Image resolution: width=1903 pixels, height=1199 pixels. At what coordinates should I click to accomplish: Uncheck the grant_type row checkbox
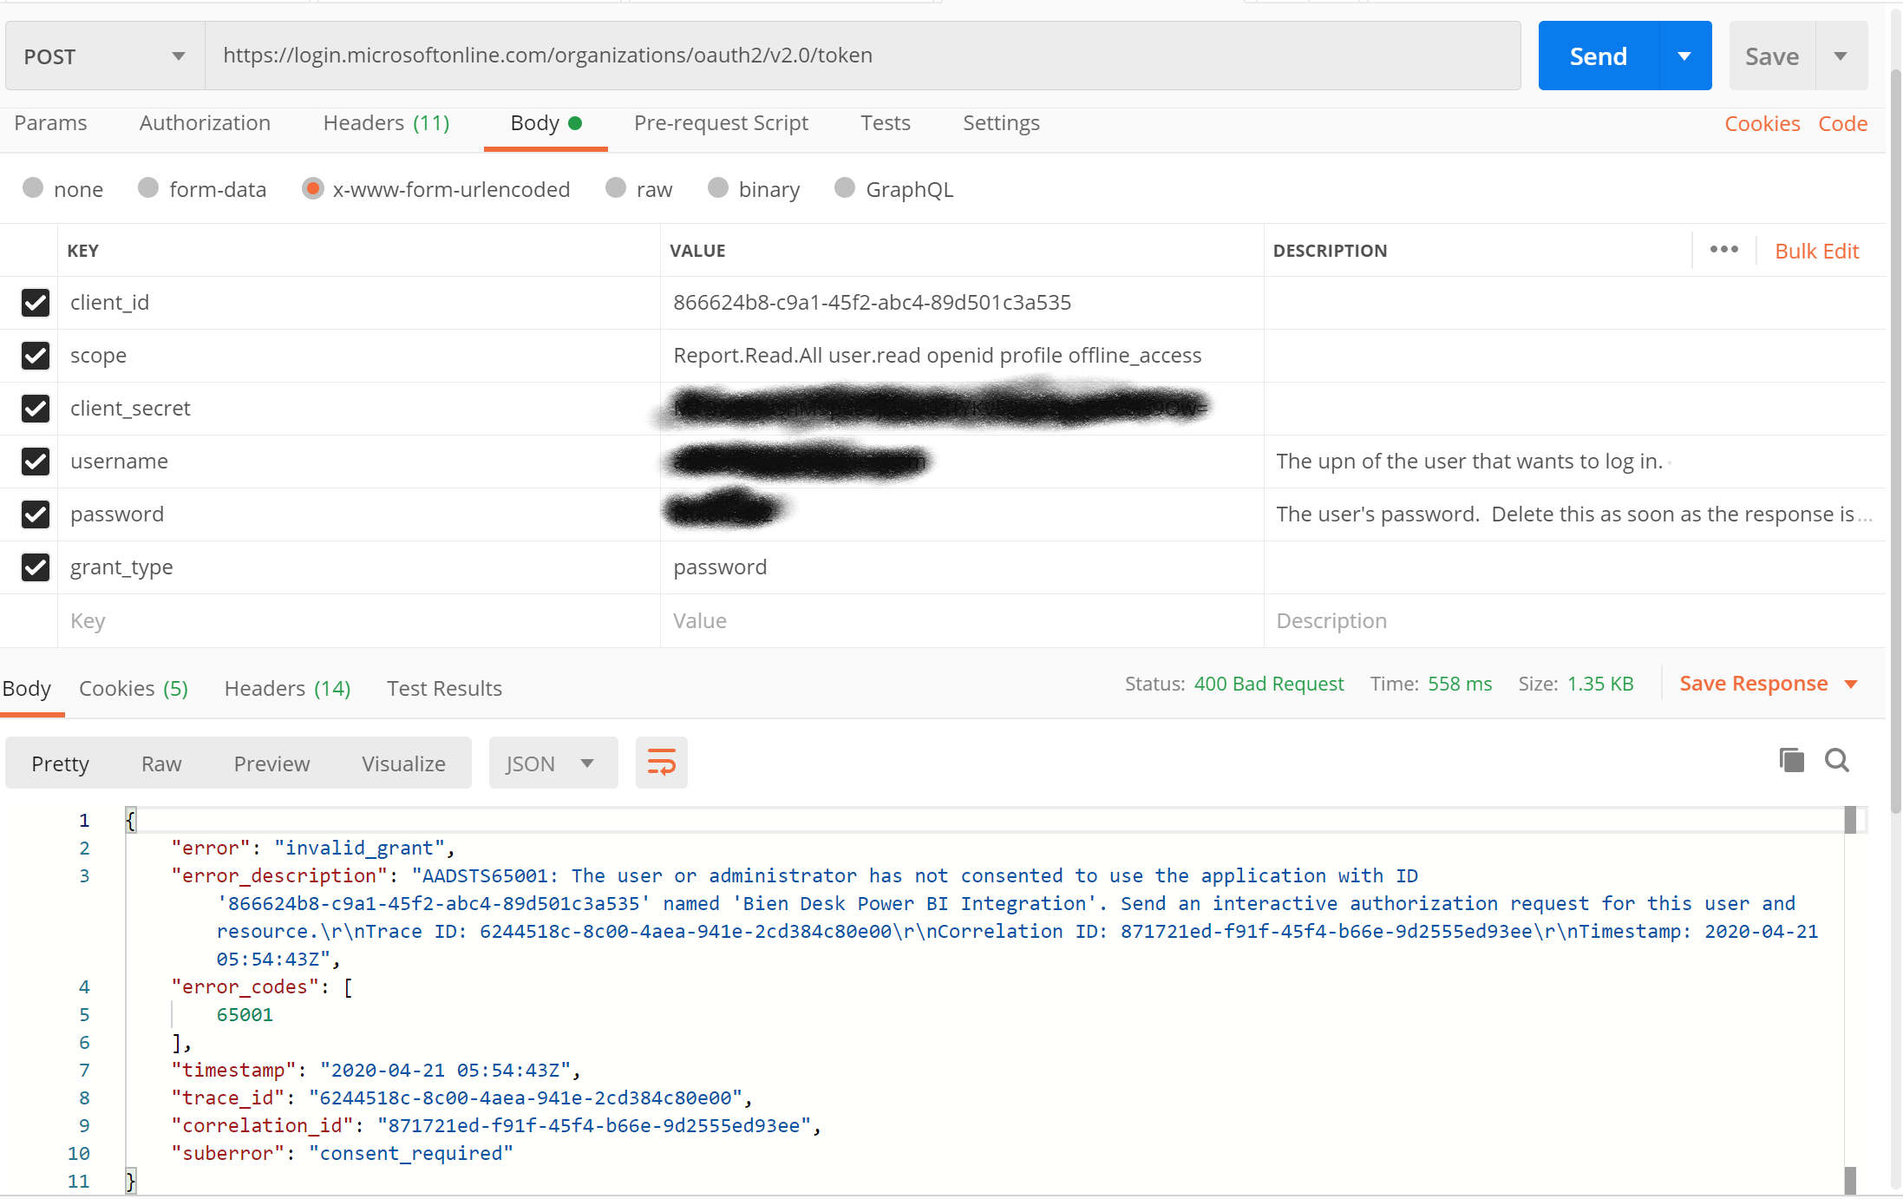tap(35, 567)
